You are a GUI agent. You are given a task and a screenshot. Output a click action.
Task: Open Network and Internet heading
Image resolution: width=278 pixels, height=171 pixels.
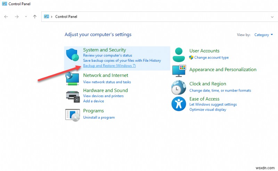coord(106,75)
